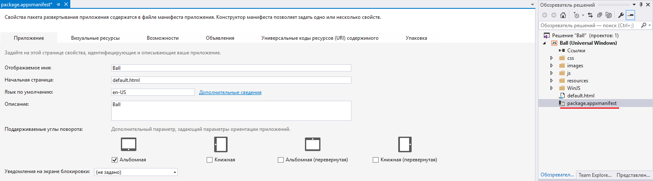Toggle the preview selected items button

(630, 15)
